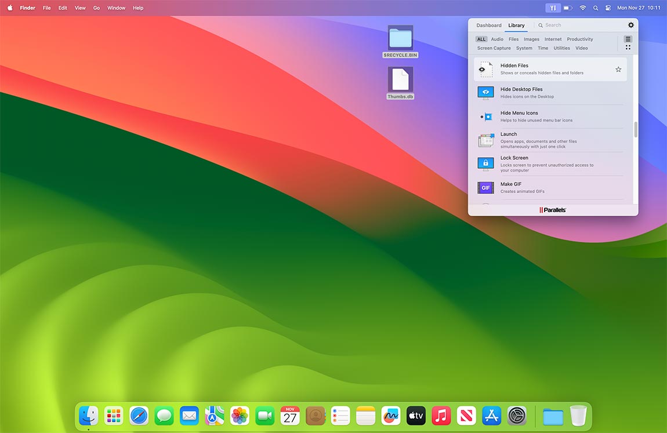This screenshot has width=667, height=433.
Task: Open the Go menu in the menu bar
Action: (x=96, y=8)
